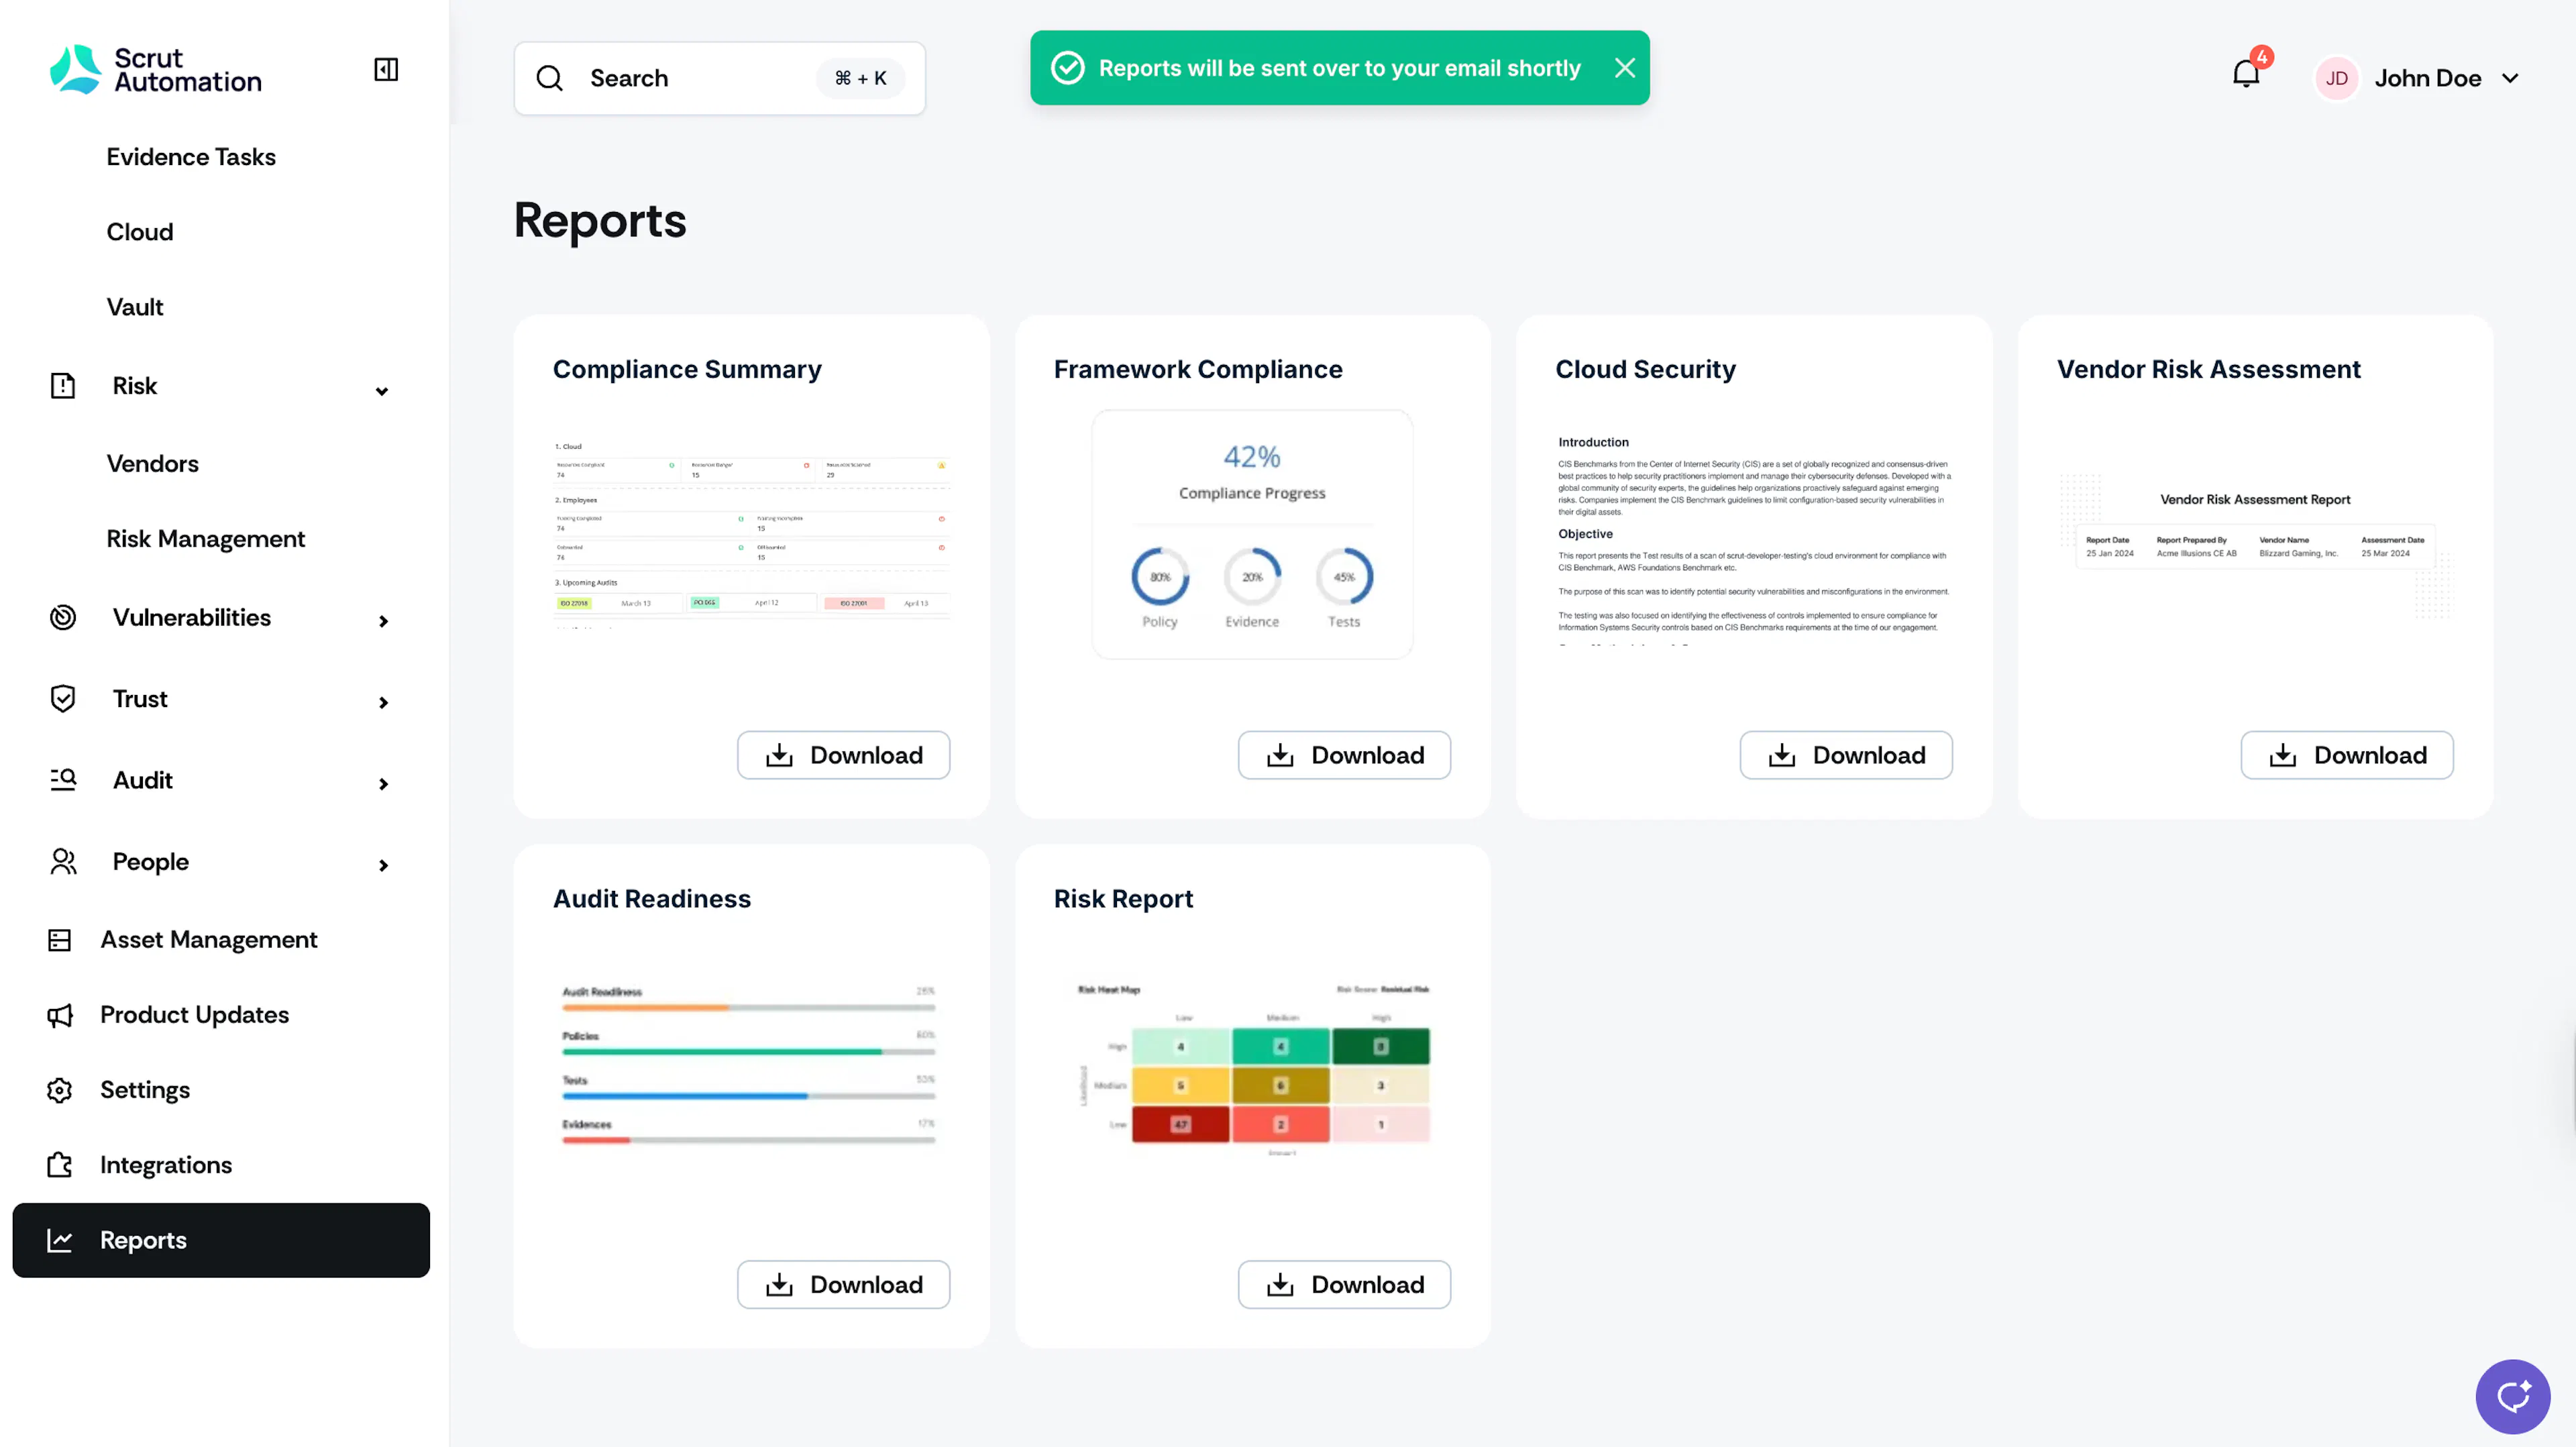This screenshot has height=1447, width=2576.
Task: Download the Compliance Summary report
Action: (843, 755)
